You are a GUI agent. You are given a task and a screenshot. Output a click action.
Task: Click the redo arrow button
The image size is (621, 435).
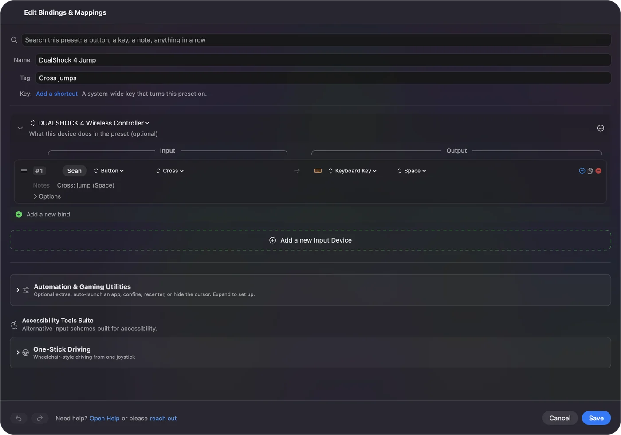click(x=39, y=418)
